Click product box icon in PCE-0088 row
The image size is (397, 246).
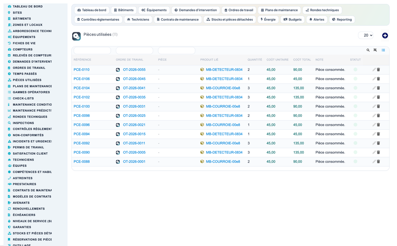coord(202,162)
